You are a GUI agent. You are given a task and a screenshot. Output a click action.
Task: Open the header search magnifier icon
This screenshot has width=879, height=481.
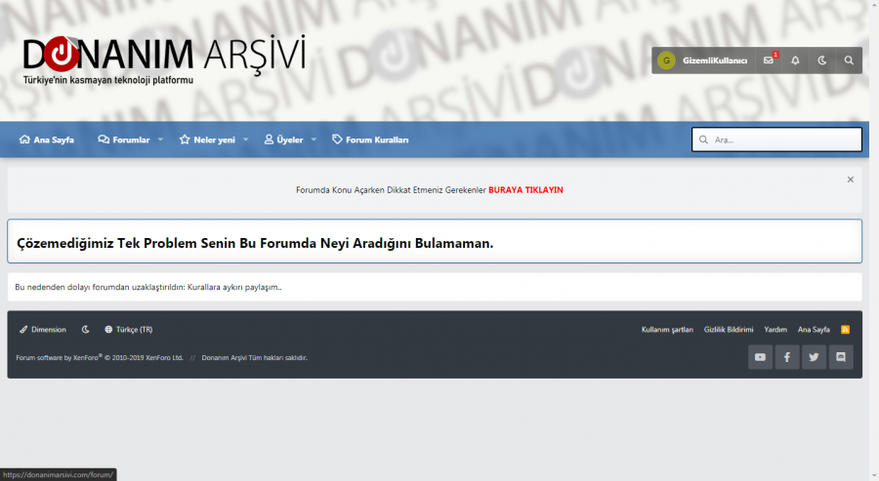pyautogui.click(x=849, y=60)
